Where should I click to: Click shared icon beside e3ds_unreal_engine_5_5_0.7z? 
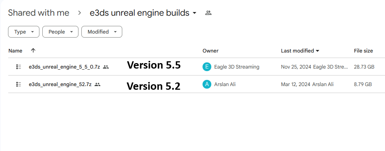[x=106, y=67]
